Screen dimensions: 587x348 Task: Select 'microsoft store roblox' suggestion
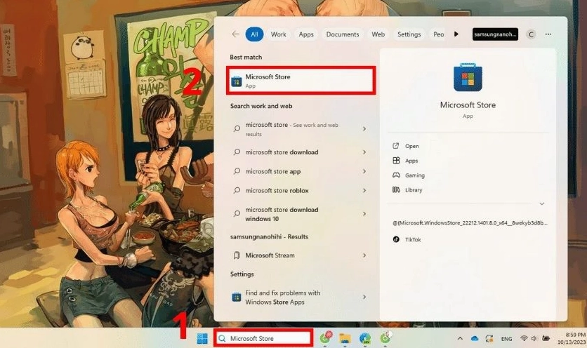click(x=301, y=190)
